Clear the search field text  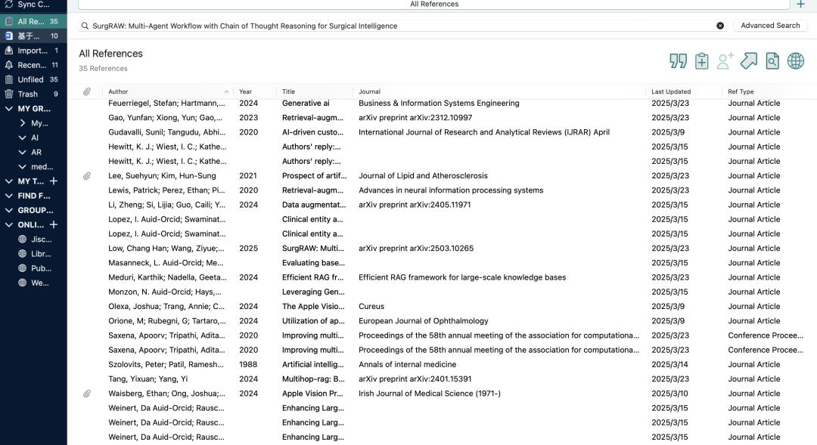(720, 26)
